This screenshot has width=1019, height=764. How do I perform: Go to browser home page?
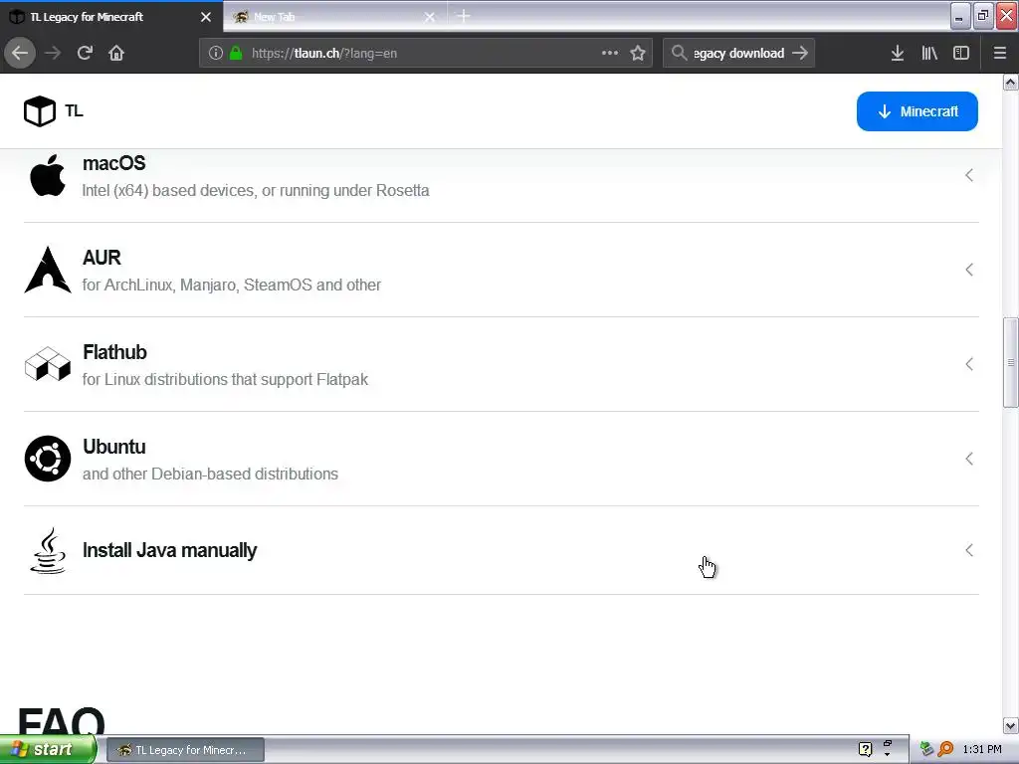116,53
